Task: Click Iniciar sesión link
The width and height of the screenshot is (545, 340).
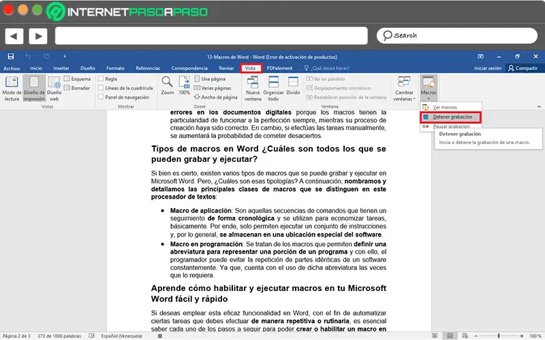Action: 488,69
